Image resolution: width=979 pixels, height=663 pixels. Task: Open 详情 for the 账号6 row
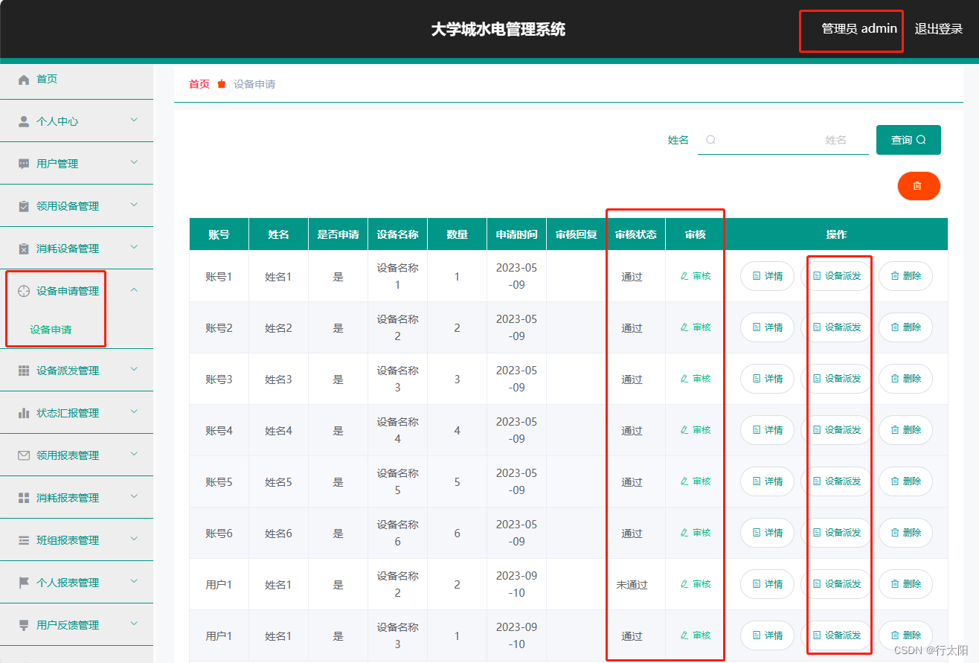767,533
